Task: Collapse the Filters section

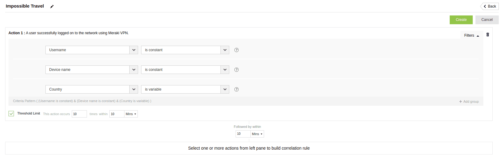Action: 472,35
